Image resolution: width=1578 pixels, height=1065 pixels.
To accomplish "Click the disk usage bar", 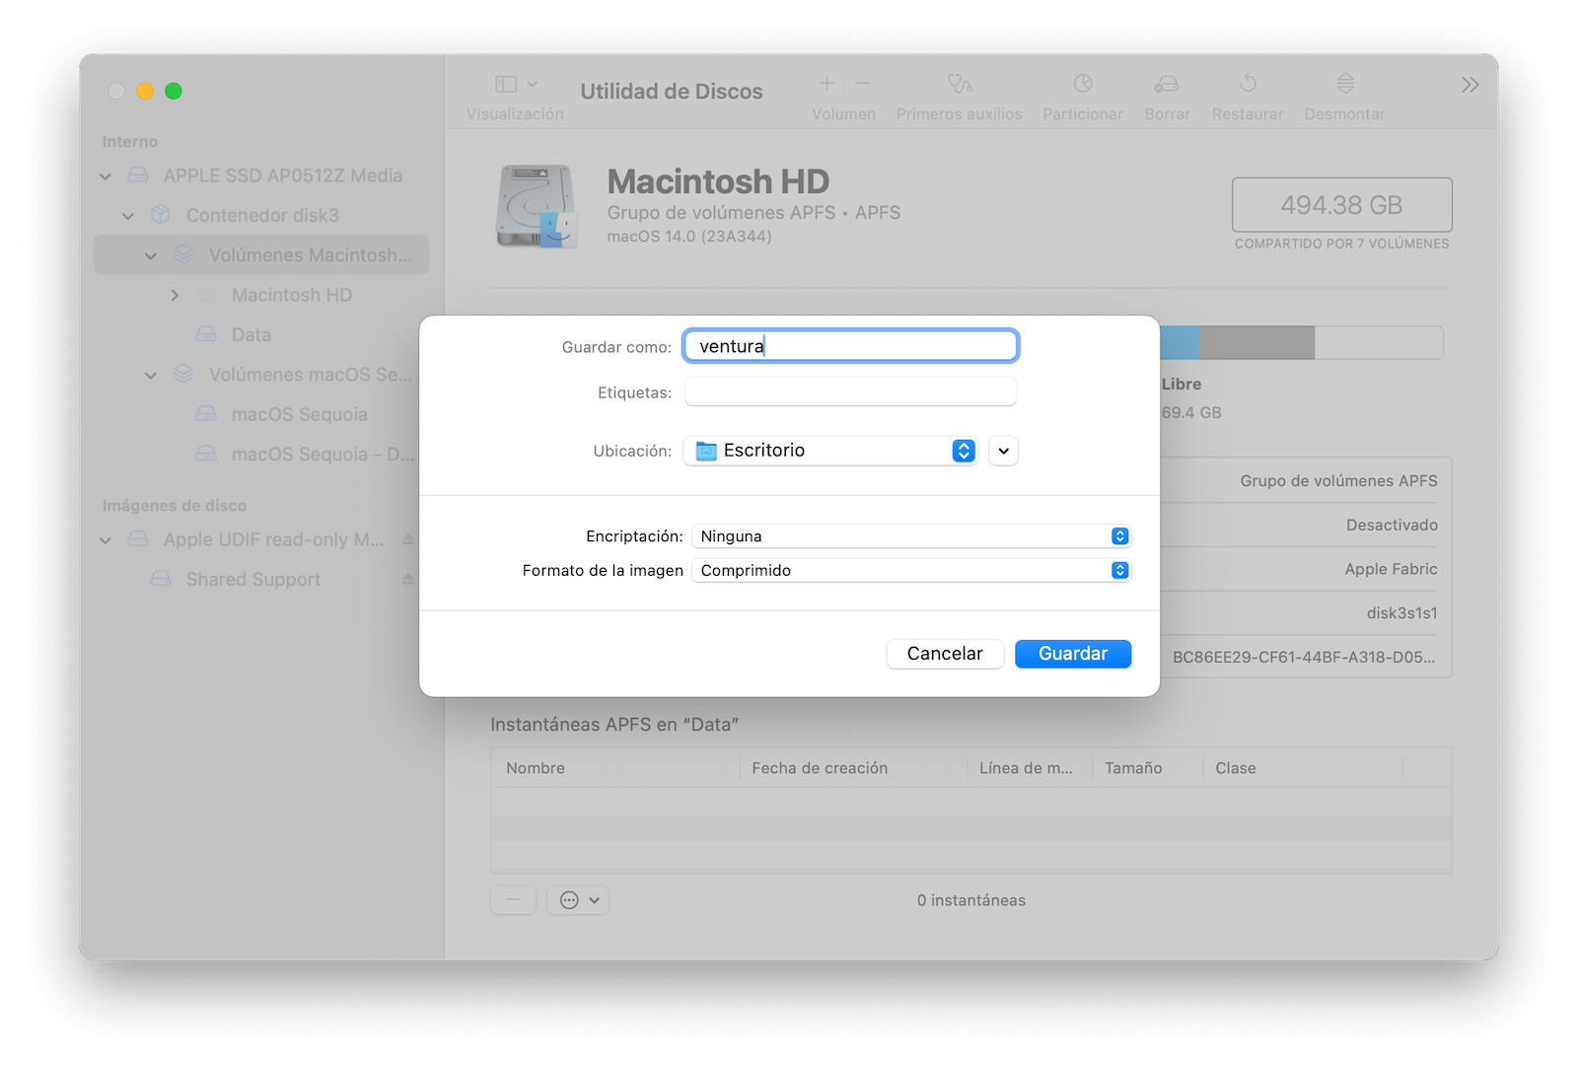I will pos(1302,343).
